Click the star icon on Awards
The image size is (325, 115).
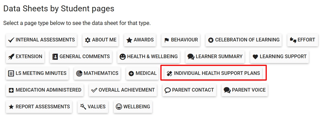129,40
